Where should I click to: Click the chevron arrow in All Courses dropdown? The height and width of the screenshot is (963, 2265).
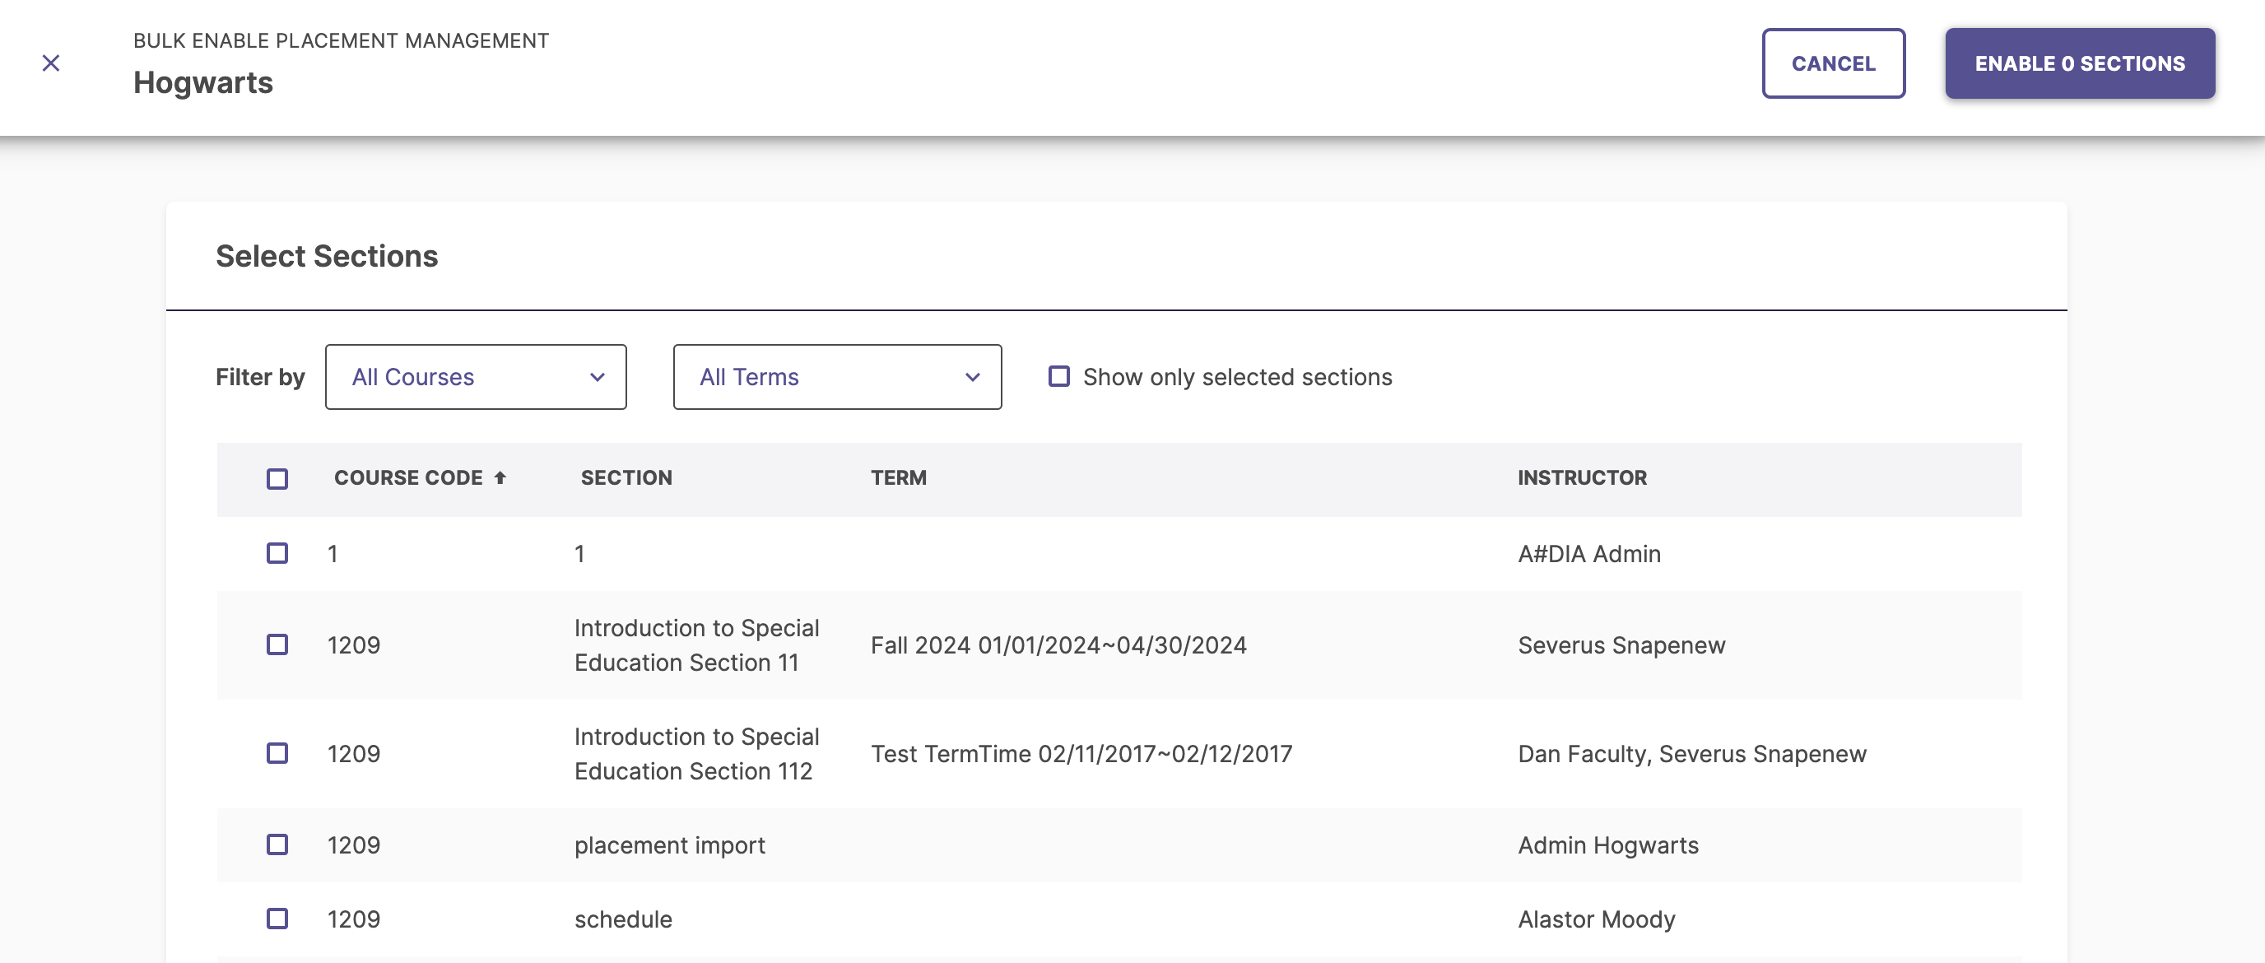(597, 377)
